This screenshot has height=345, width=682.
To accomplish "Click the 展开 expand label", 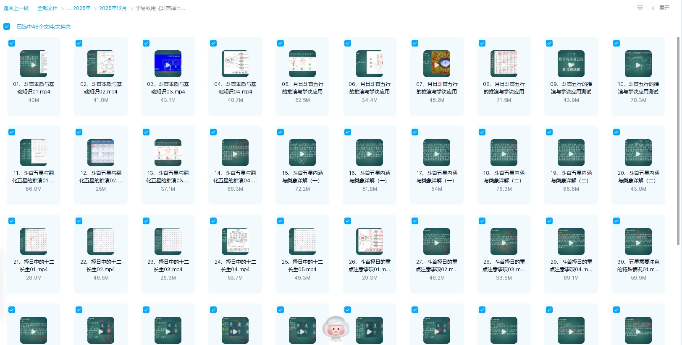I will 664,8.
